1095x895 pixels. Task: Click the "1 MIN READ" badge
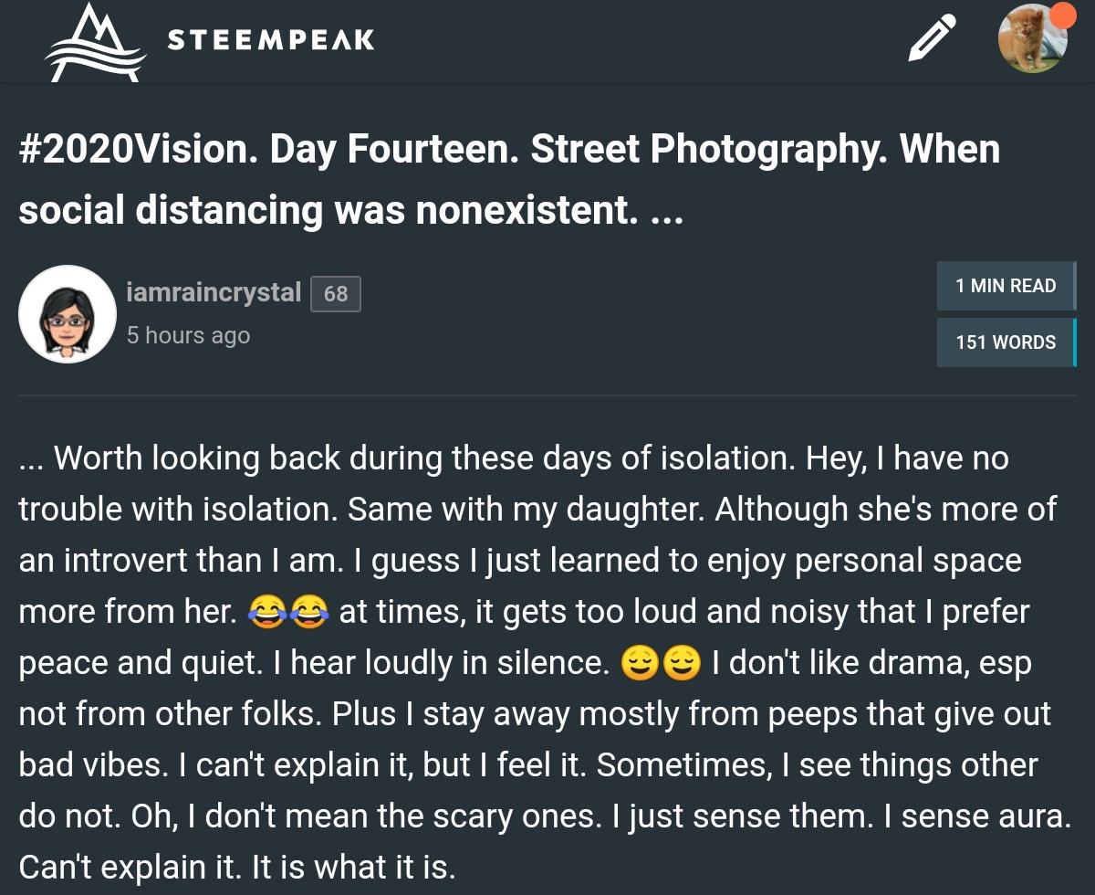tap(1006, 286)
